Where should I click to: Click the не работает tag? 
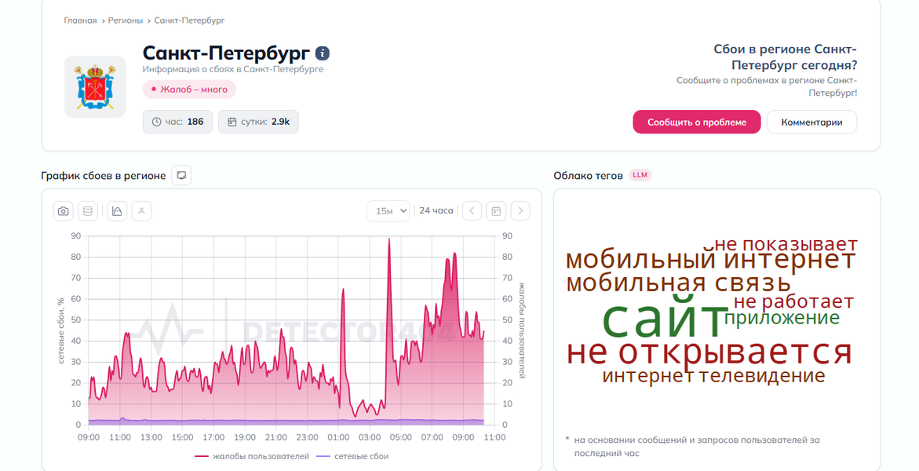point(793,302)
